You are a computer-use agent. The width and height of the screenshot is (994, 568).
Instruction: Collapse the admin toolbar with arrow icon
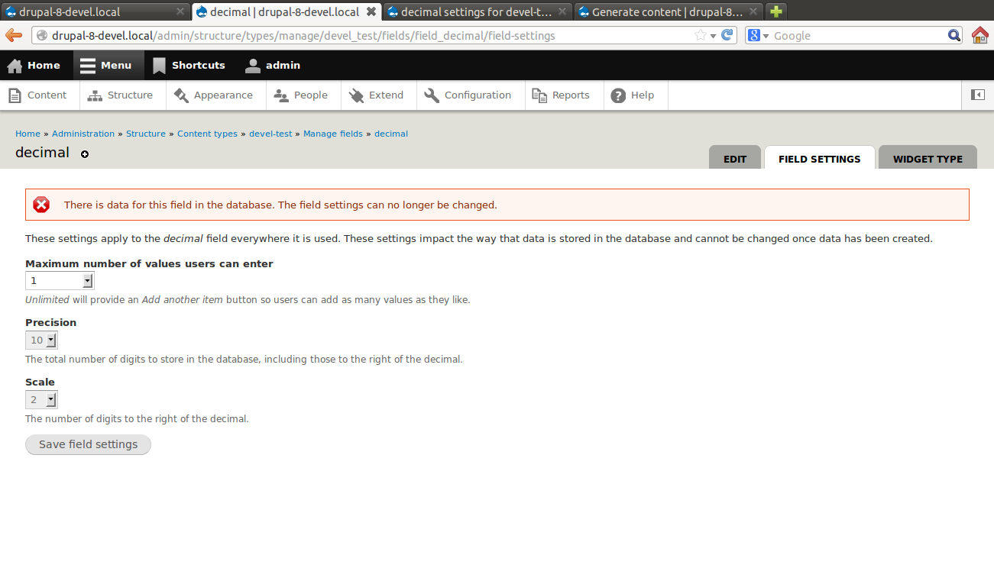tap(976, 95)
